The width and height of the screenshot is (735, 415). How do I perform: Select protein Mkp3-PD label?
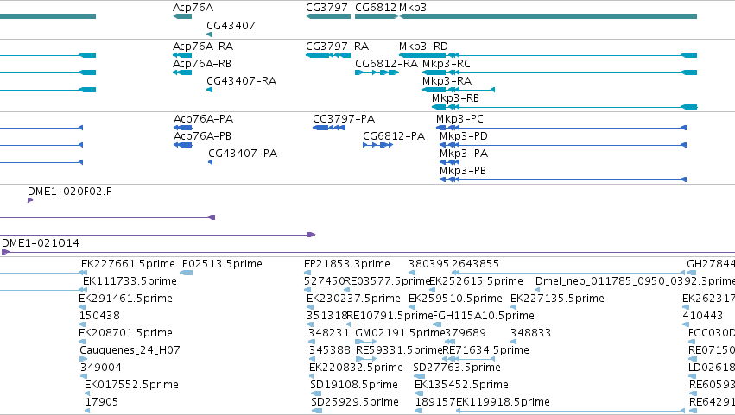tap(464, 136)
